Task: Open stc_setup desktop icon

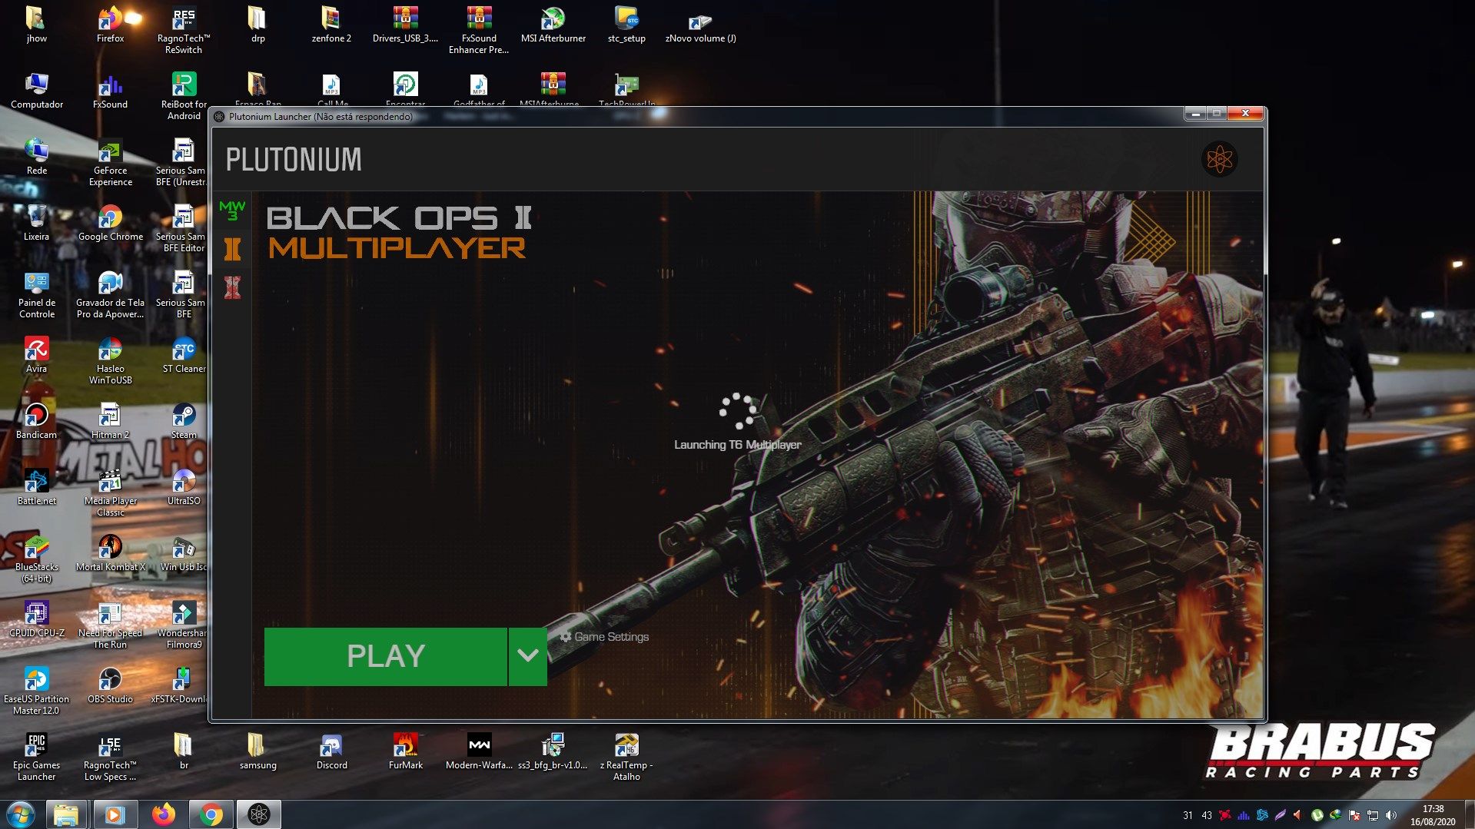Action: (626, 25)
